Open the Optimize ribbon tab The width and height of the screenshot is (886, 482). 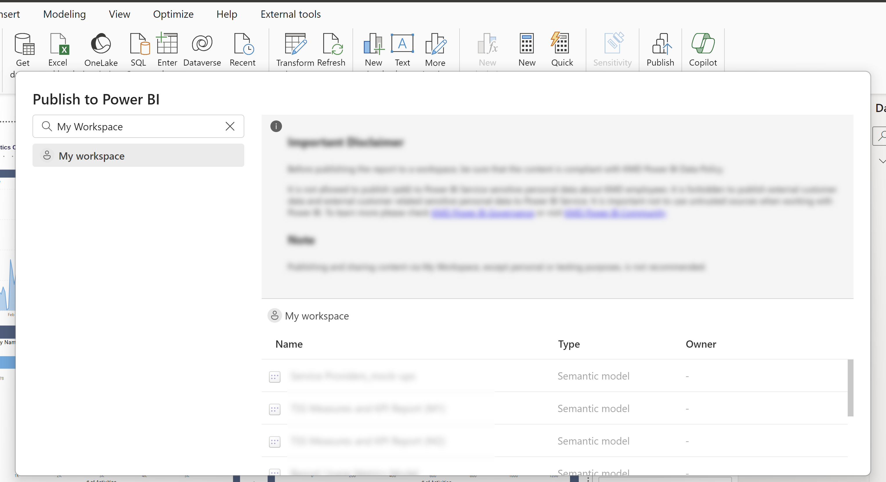[x=173, y=14]
